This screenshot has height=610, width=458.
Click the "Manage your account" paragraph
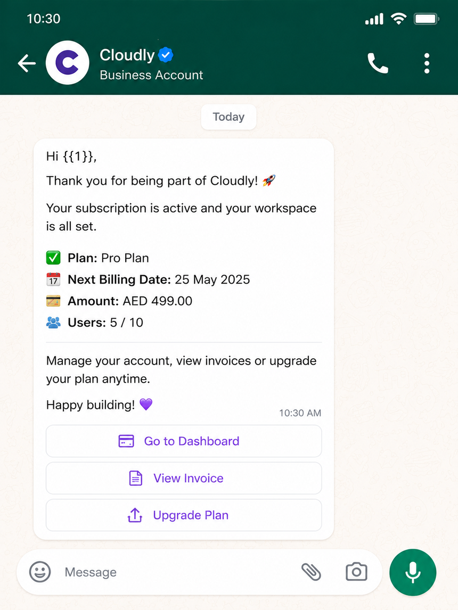tap(181, 369)
